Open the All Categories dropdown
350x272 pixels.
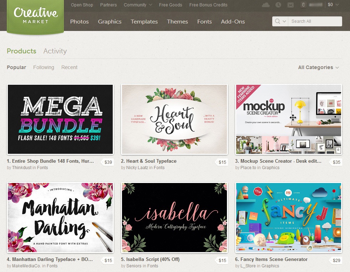click(319, 67)
